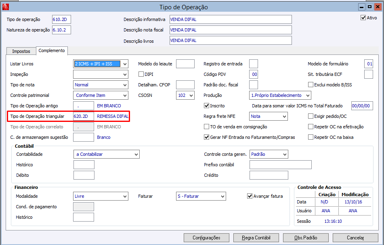The image size is (384, 245).
Task: Toggle Exigir pedido/OC checkbox
Action: (311, 116)
